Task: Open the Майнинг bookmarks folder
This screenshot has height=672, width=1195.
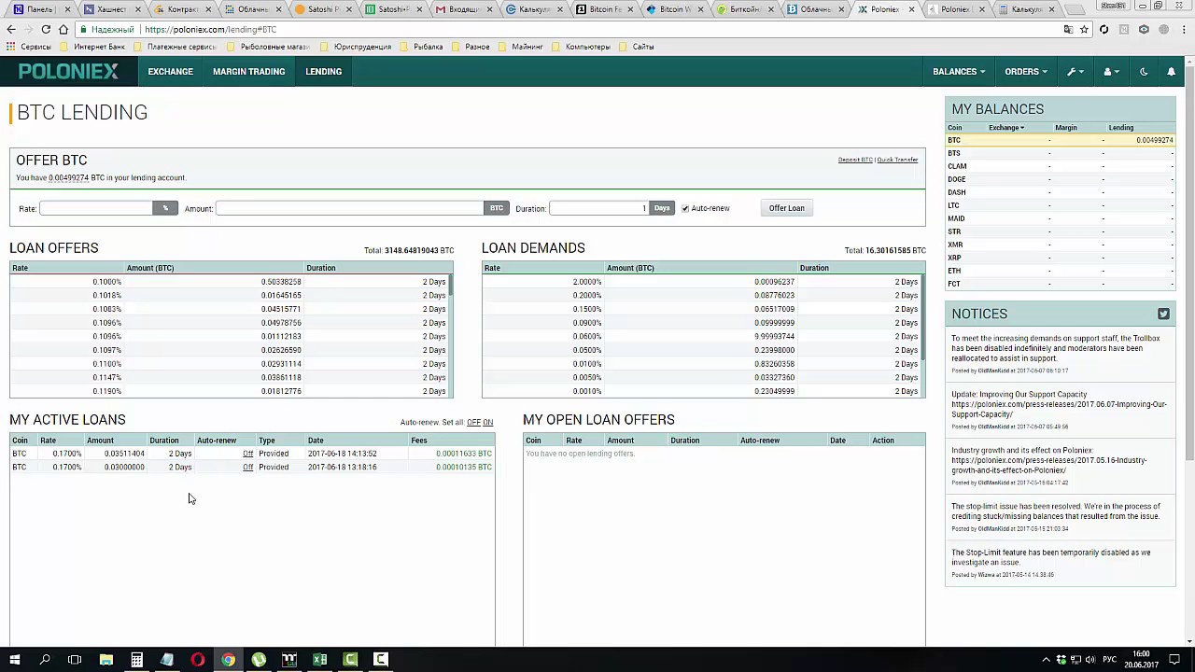Action: (x=520, y=47)
